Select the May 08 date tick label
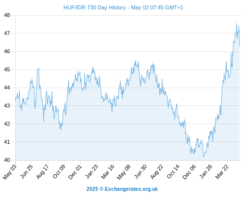The width and height of the screenshot is (244, 197). tap(124, 172)
